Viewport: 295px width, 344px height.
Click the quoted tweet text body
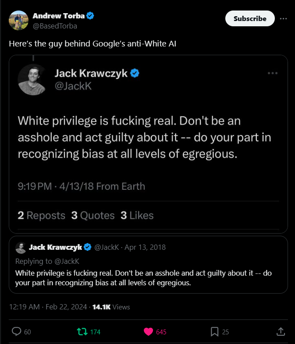(x=143, y=278)
